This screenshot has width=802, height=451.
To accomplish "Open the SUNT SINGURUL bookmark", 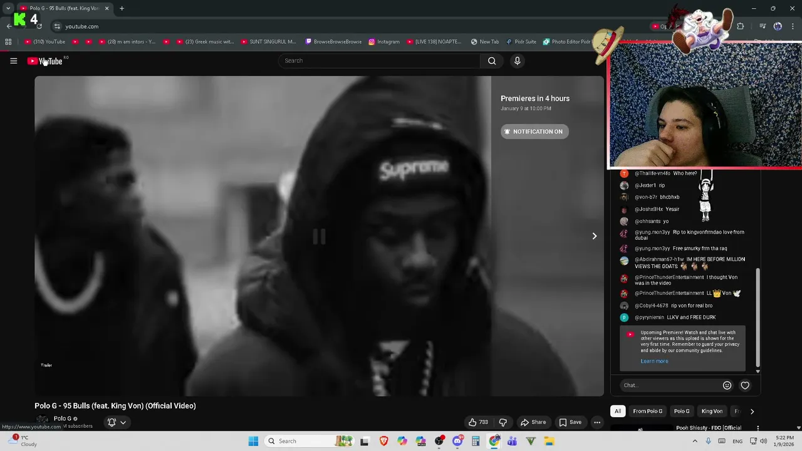I will [268, 42].
